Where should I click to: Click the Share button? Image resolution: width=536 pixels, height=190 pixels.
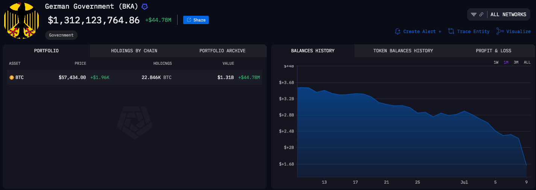(x=196, y=20)
